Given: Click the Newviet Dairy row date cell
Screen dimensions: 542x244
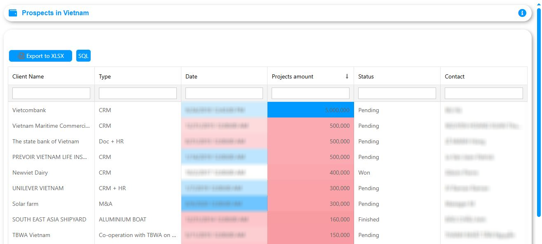Looking at the screenshot, I should pyautogui.click(x=224, y=173).
